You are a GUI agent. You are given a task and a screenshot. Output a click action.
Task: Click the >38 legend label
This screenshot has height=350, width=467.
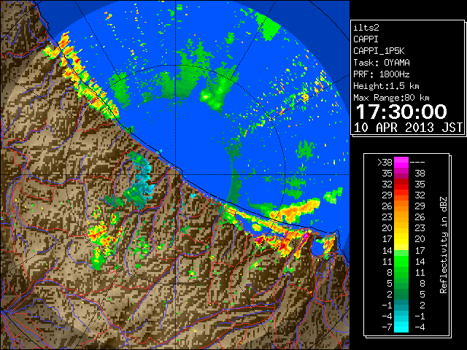click(x=385, y=163)
